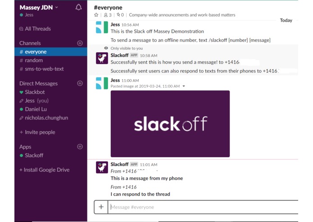This screenshot has height=222, width=313.
Task: Click the Channels section header
Action: click(30, 43)
